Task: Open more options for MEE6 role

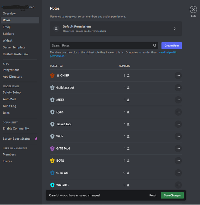Action: pos(178,100)
